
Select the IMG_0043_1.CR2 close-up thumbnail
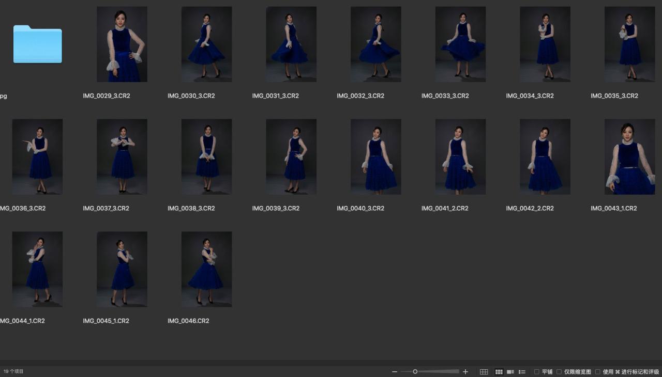pos(629,157)
